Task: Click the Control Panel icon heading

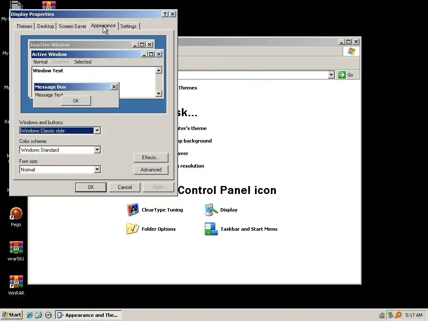Action: pos(227,190)
